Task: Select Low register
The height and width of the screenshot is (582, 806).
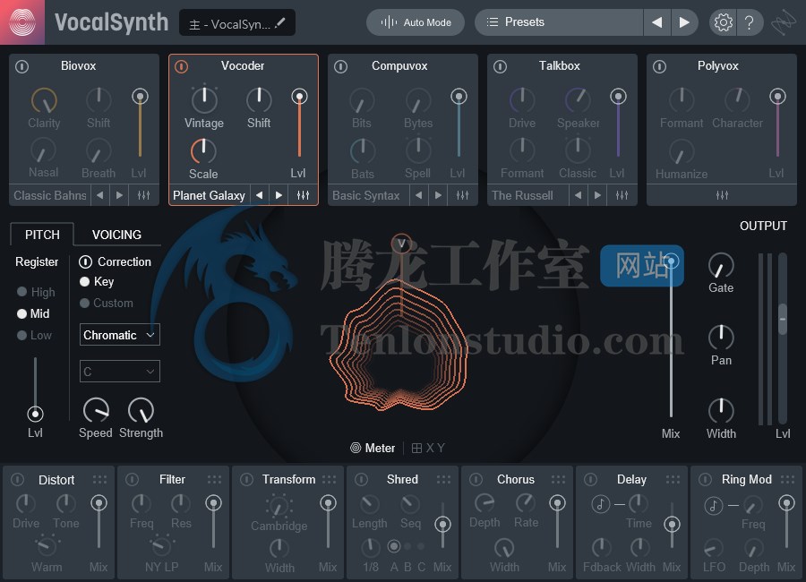Action: 34,335
